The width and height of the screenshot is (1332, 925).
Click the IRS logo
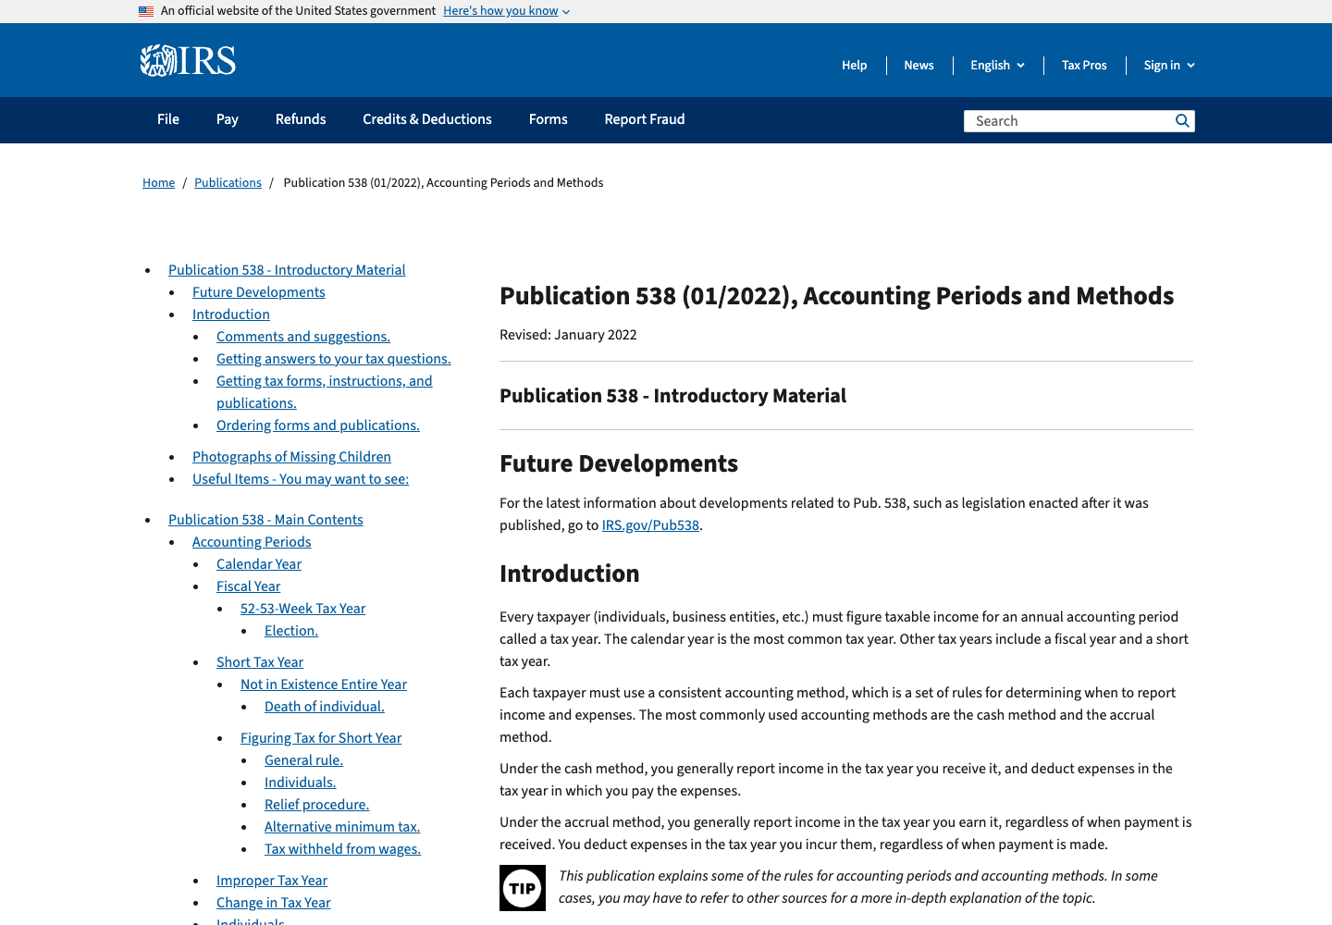point(188,60)
